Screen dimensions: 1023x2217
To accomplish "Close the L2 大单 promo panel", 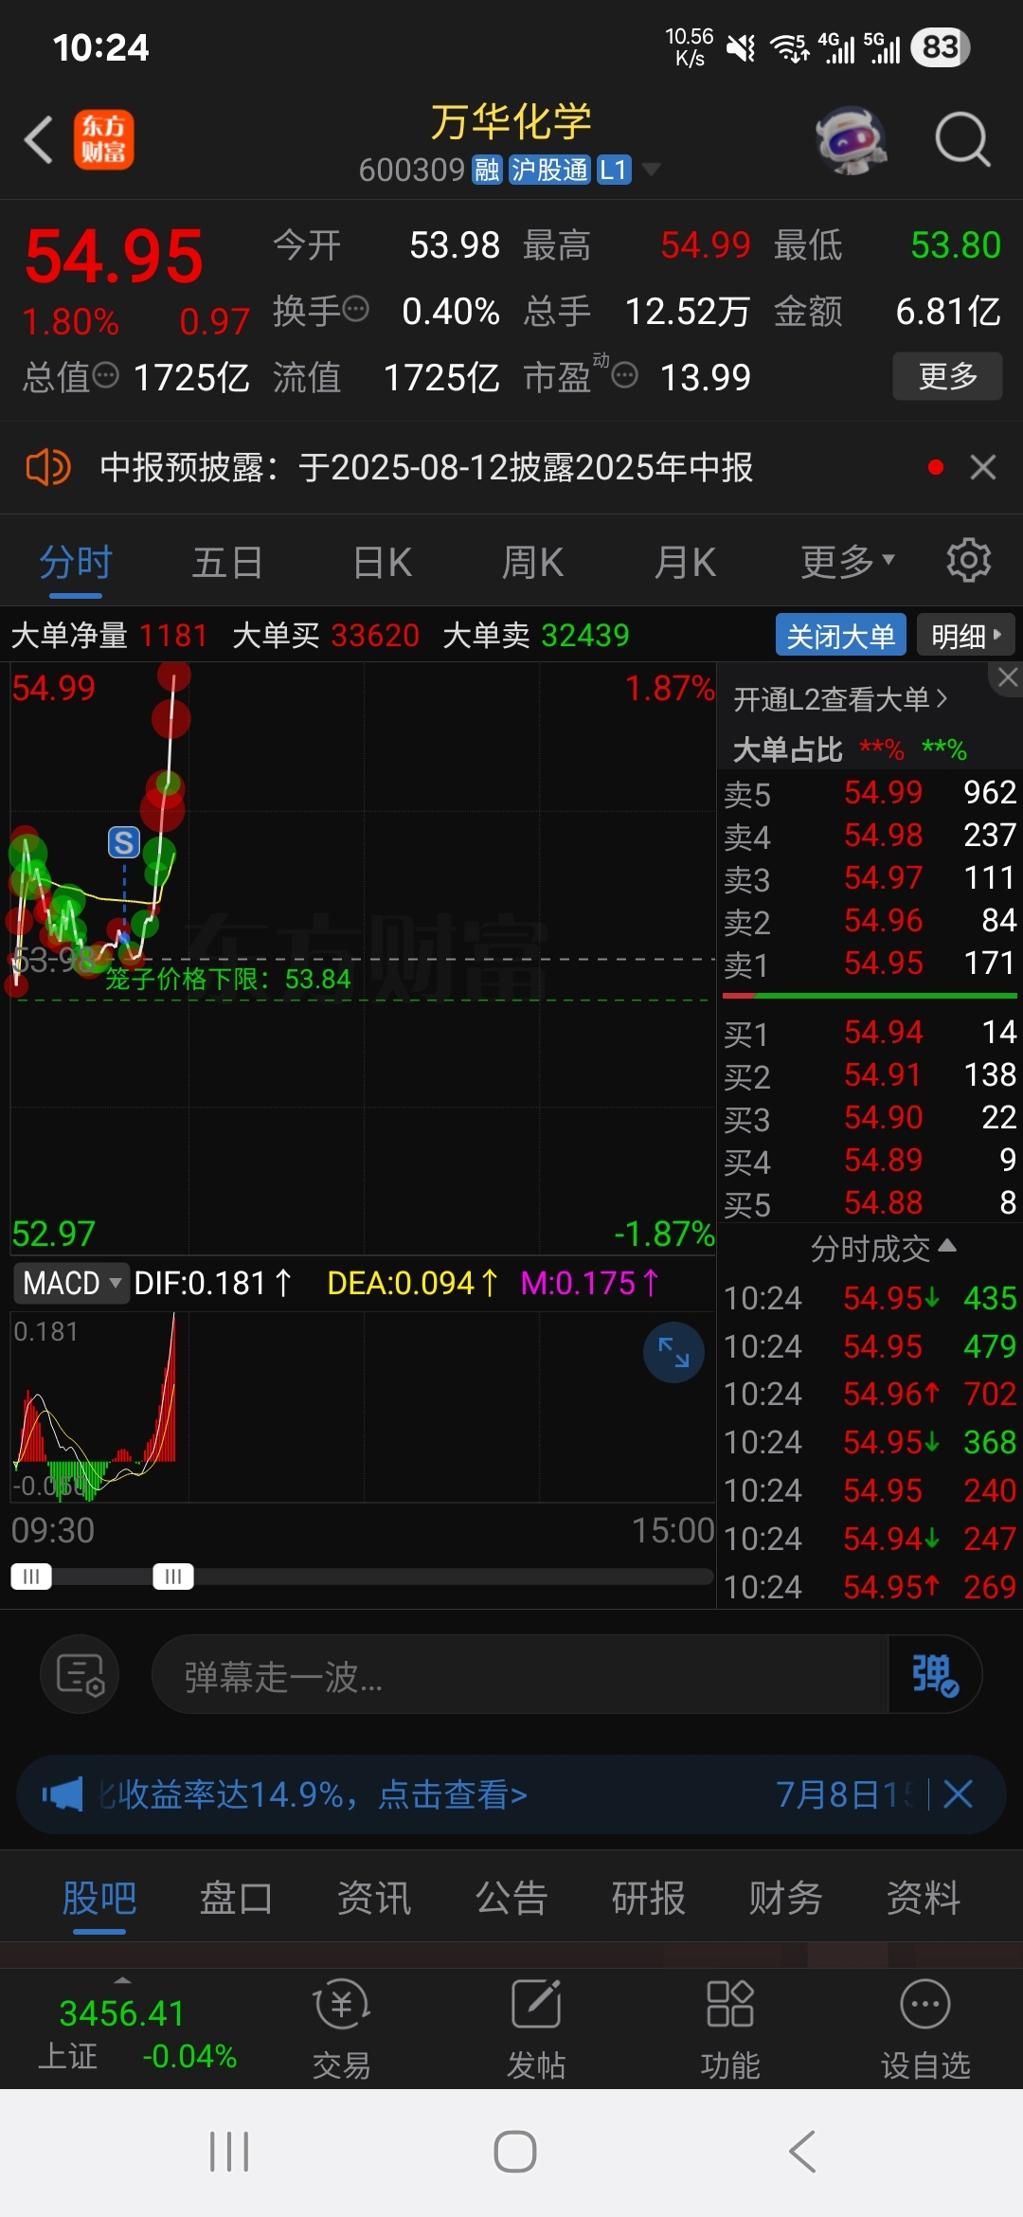I will [1007, 677].
